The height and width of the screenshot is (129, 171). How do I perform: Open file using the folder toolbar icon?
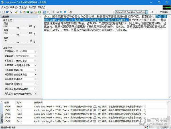pos(7,12)
